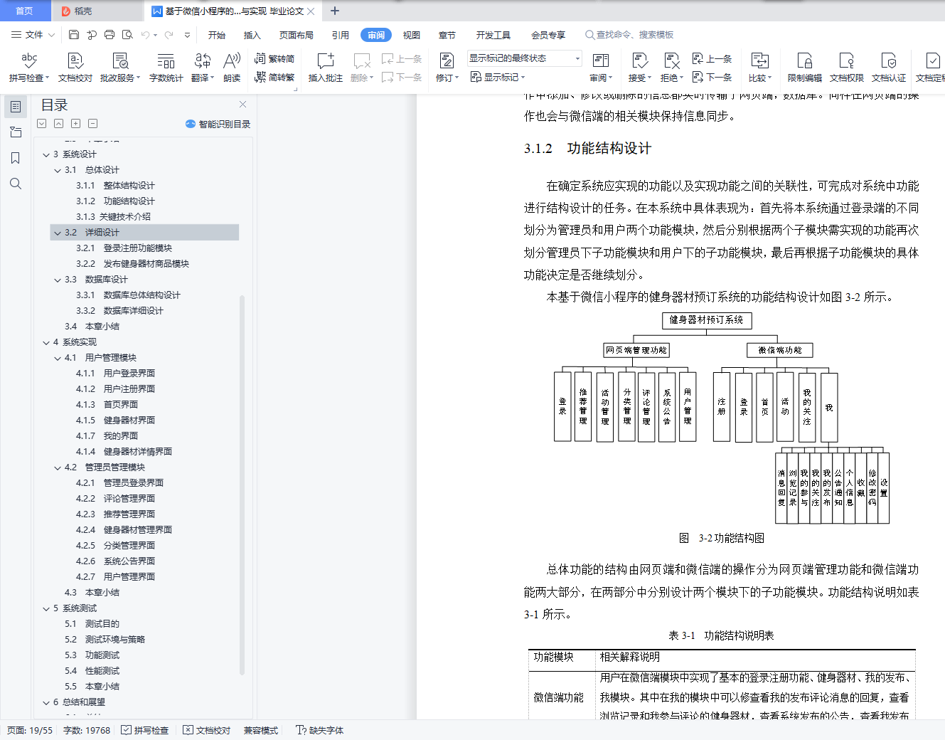
Task: Run the 拼写检查 spell check tool
Action: click(29, 68)
